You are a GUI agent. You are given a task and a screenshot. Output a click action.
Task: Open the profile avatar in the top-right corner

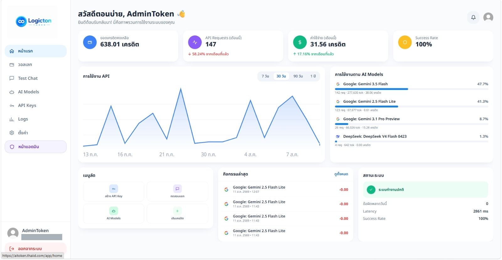(x=488, y=17)
